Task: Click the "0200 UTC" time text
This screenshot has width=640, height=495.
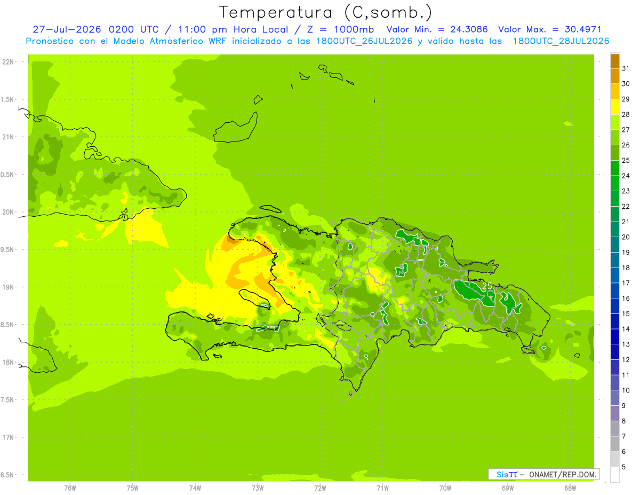Action: [133, 29]
